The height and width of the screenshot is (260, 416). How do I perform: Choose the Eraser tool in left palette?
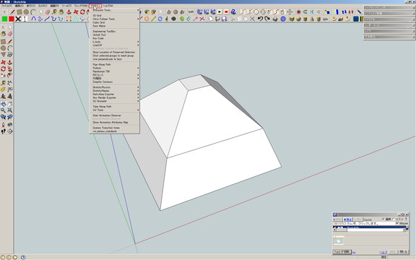[10, 34]
